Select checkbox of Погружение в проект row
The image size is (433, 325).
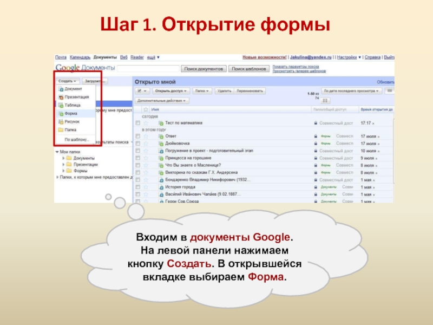[138, 151]
